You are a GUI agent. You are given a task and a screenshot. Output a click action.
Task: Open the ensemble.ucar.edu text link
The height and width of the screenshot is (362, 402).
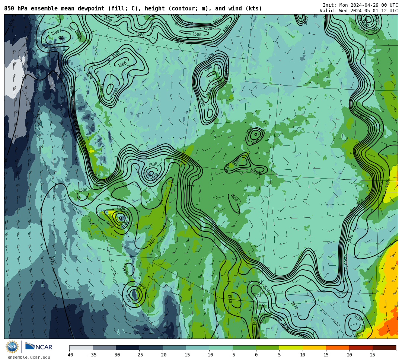coord(29,357)
